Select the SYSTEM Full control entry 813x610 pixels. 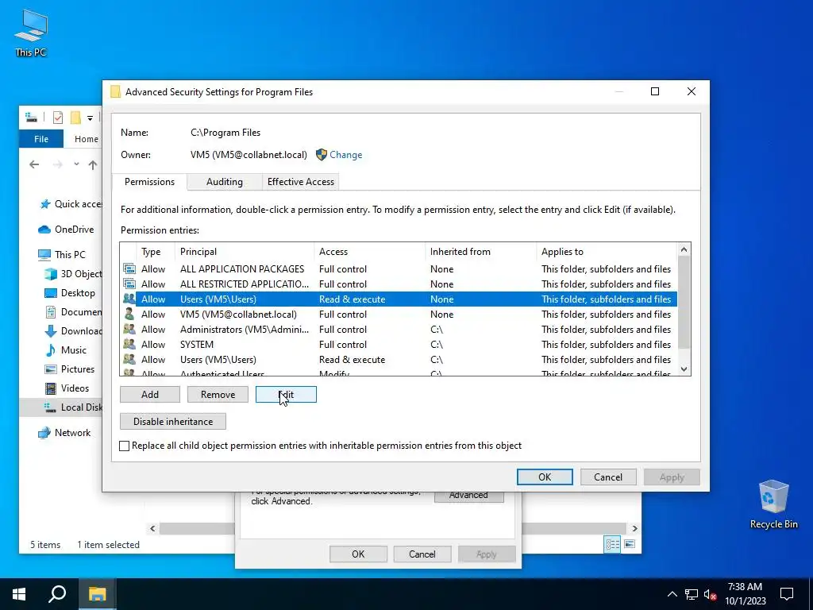(x=398, y=345)
